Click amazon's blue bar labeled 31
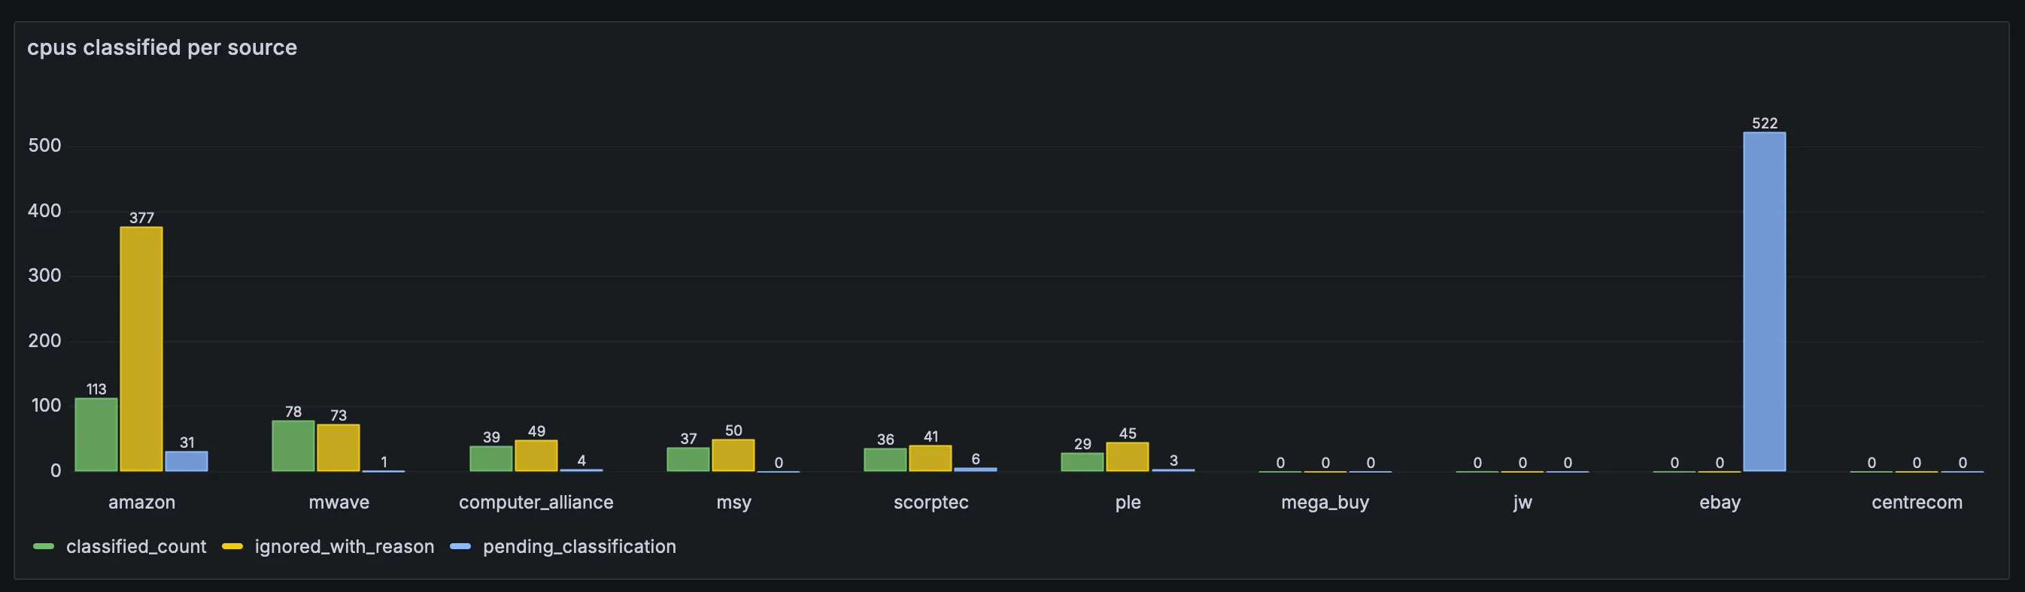This screenshot has height=592, width=2025. tap(187, 462)
